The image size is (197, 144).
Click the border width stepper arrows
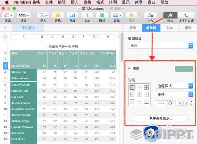[191, 103]
